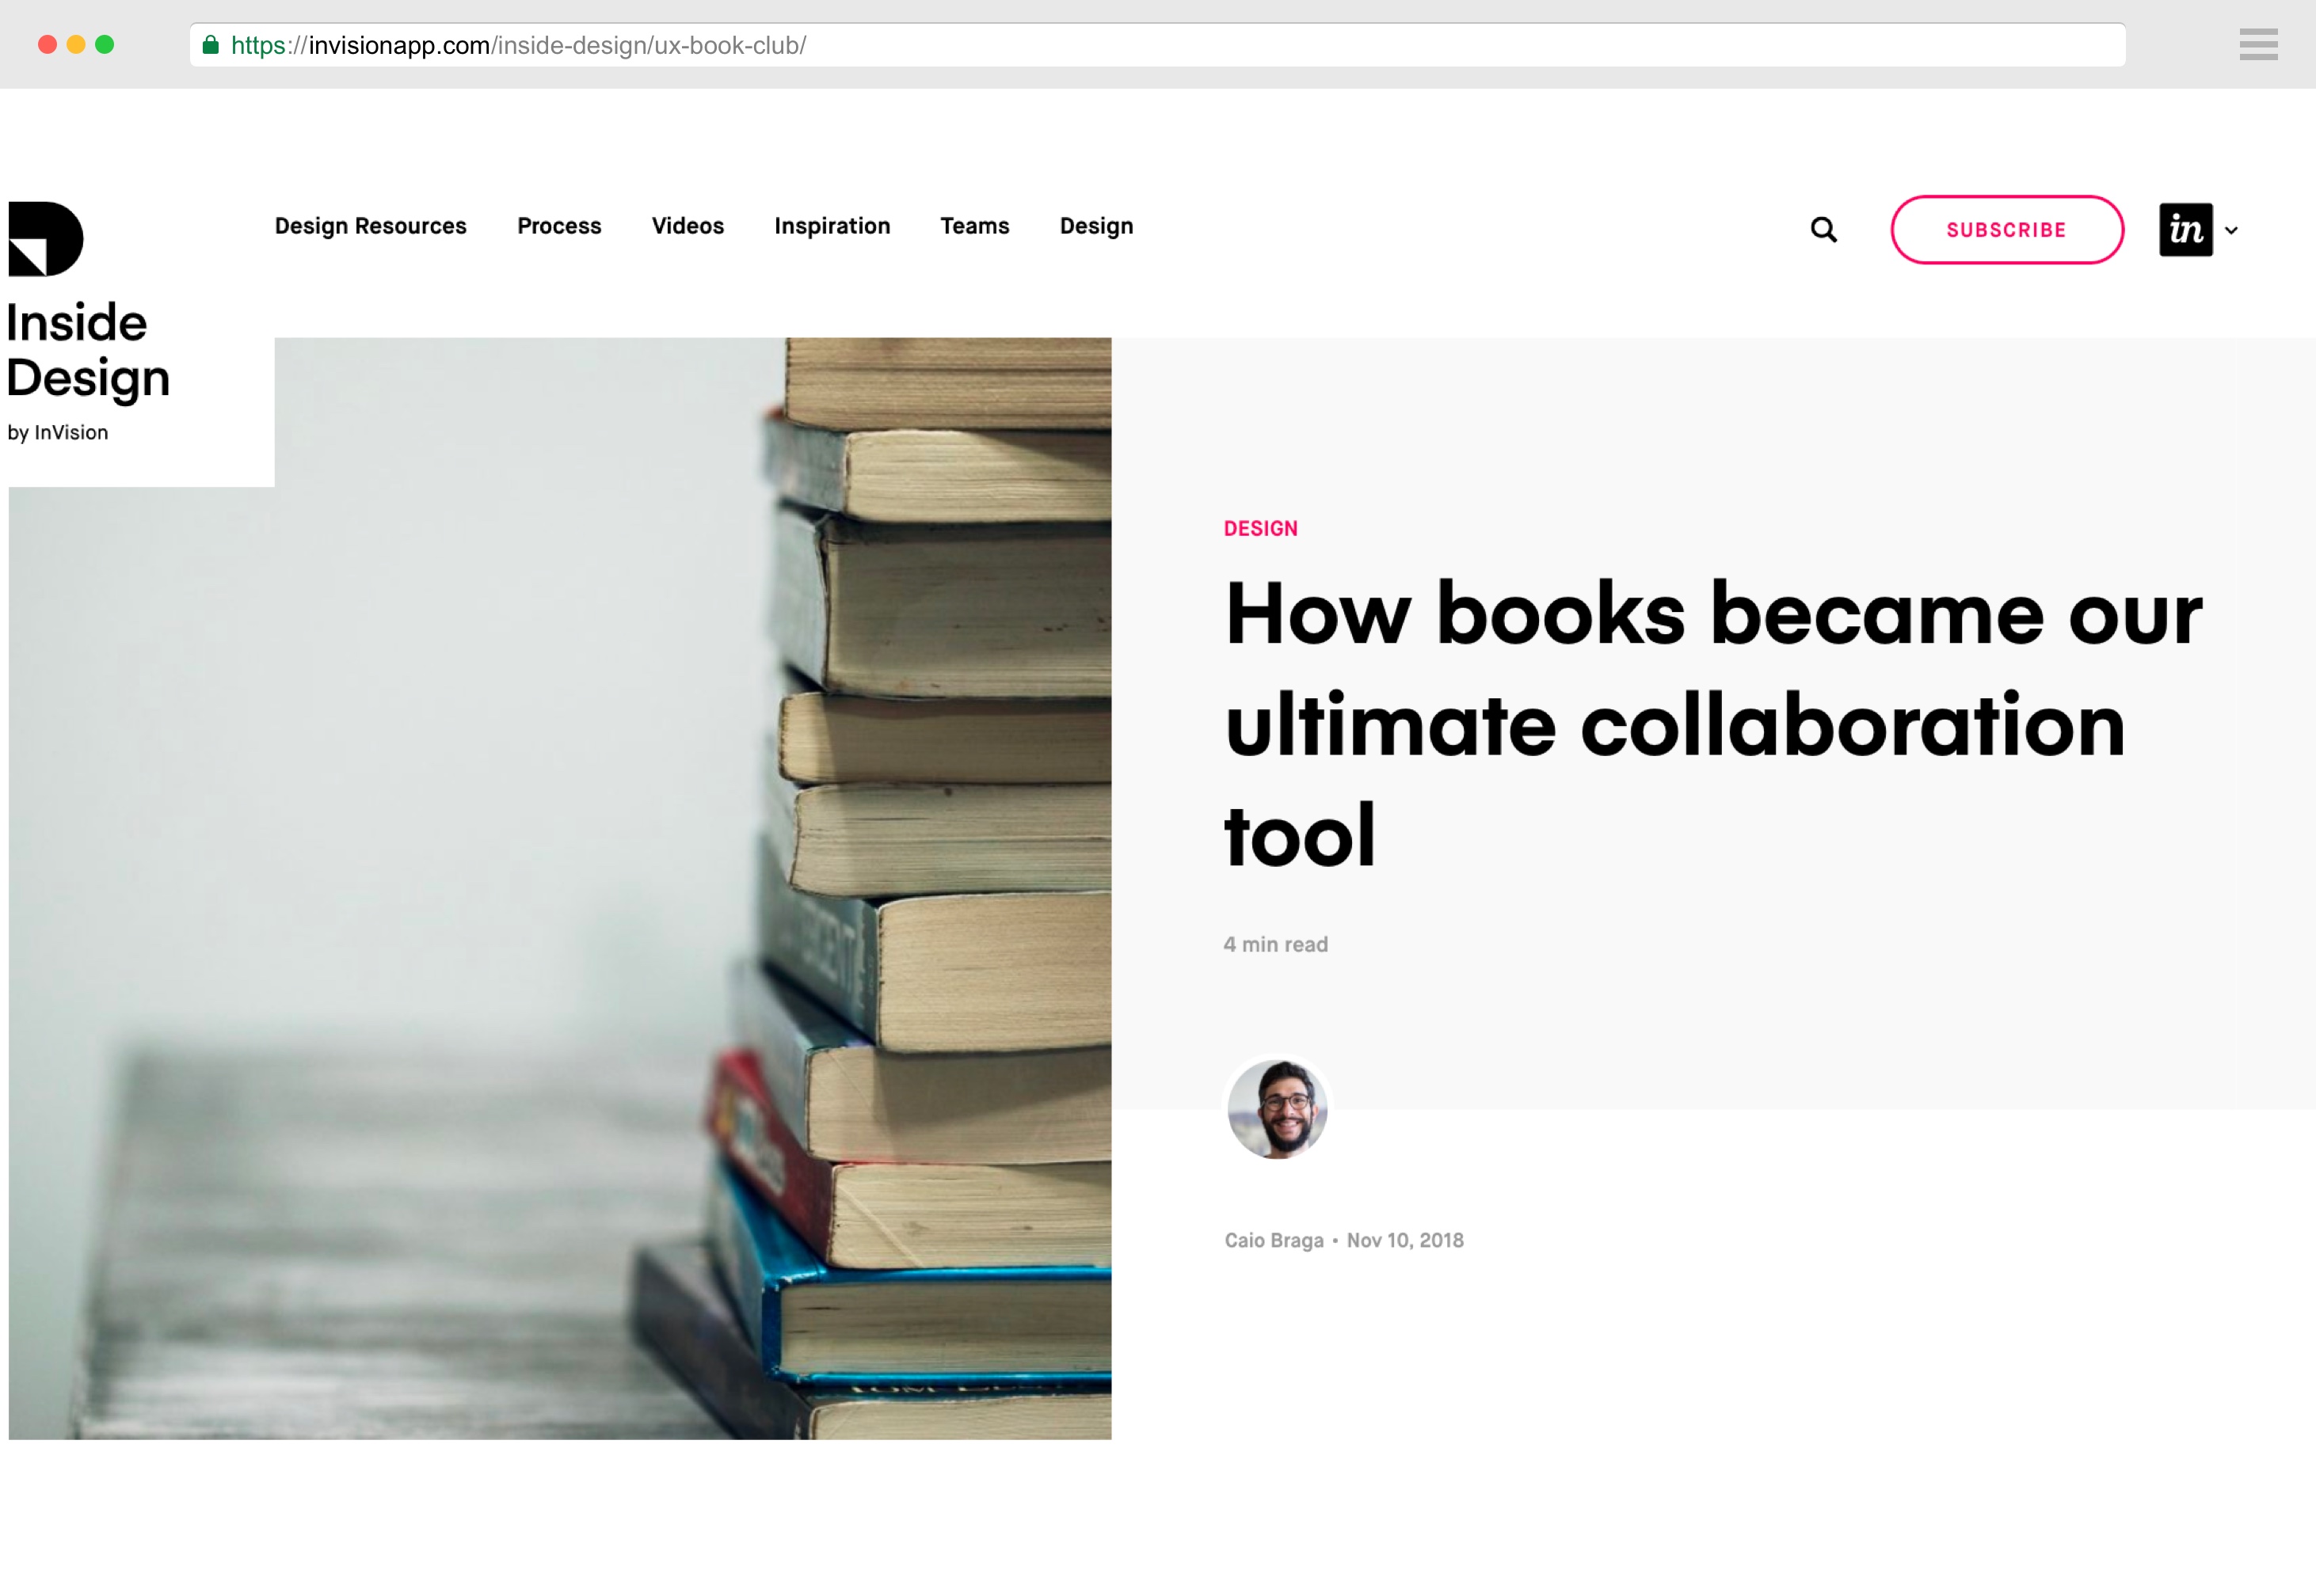Click the green fullscreen window dot
The height and width of the screenshot is (1596, 2316).
[x=105, y=45]
